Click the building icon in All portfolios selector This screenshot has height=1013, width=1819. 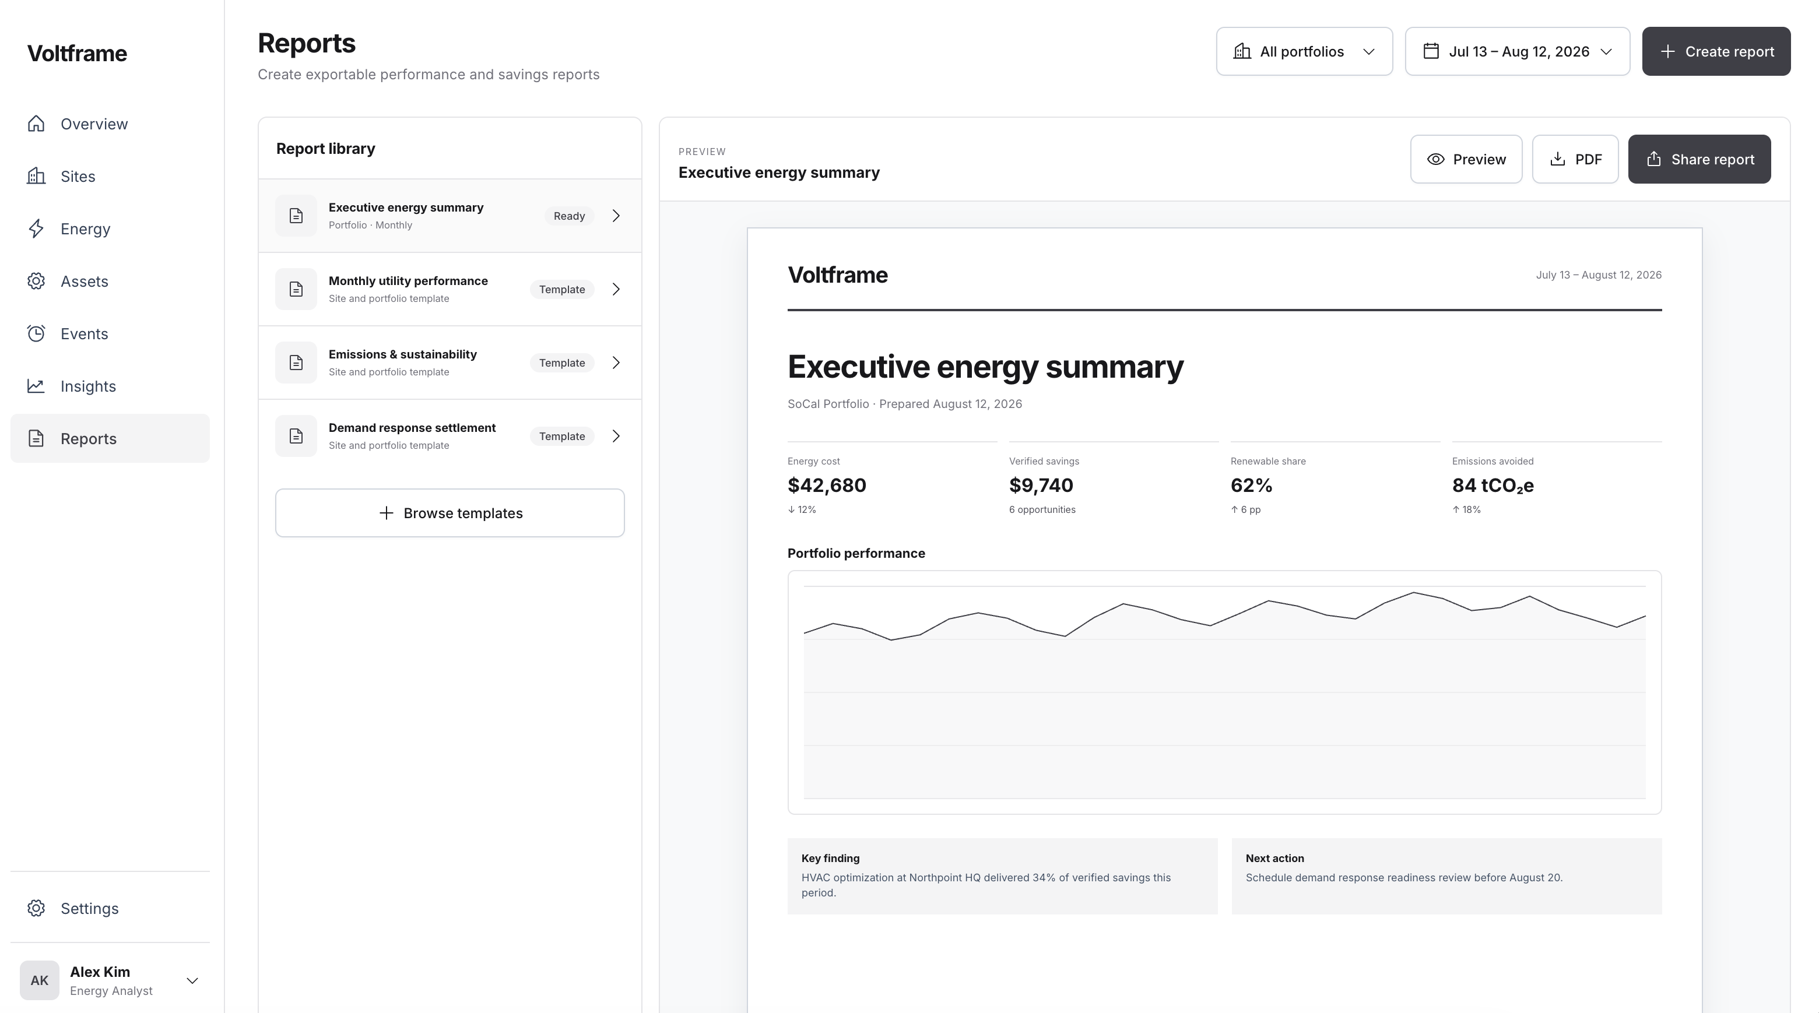coord(1242,51)
